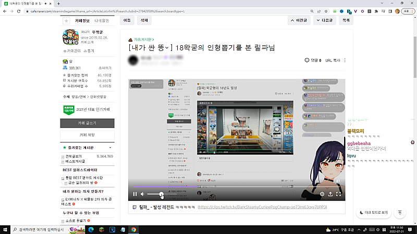Collapse the 즐겨찾는 게시판 section arrow

(110, 148)
